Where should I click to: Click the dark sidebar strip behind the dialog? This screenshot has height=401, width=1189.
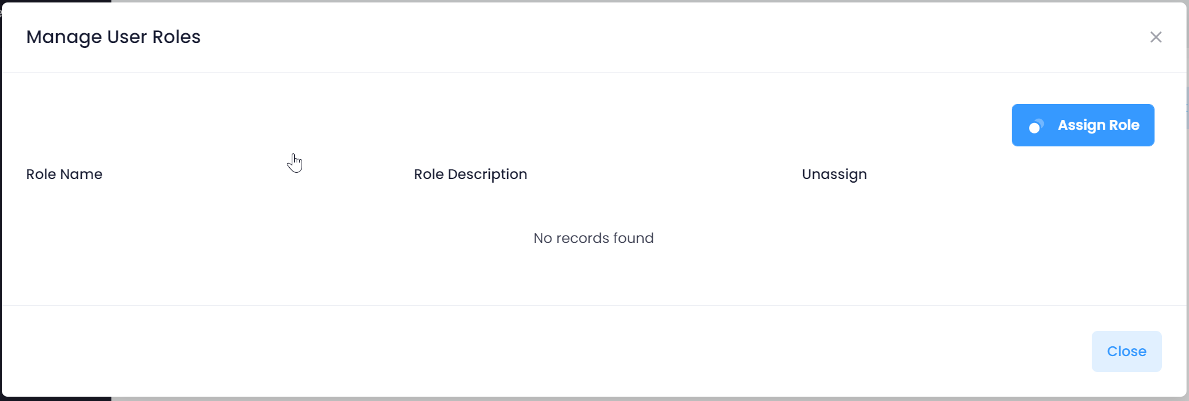[x=55, y=399]
